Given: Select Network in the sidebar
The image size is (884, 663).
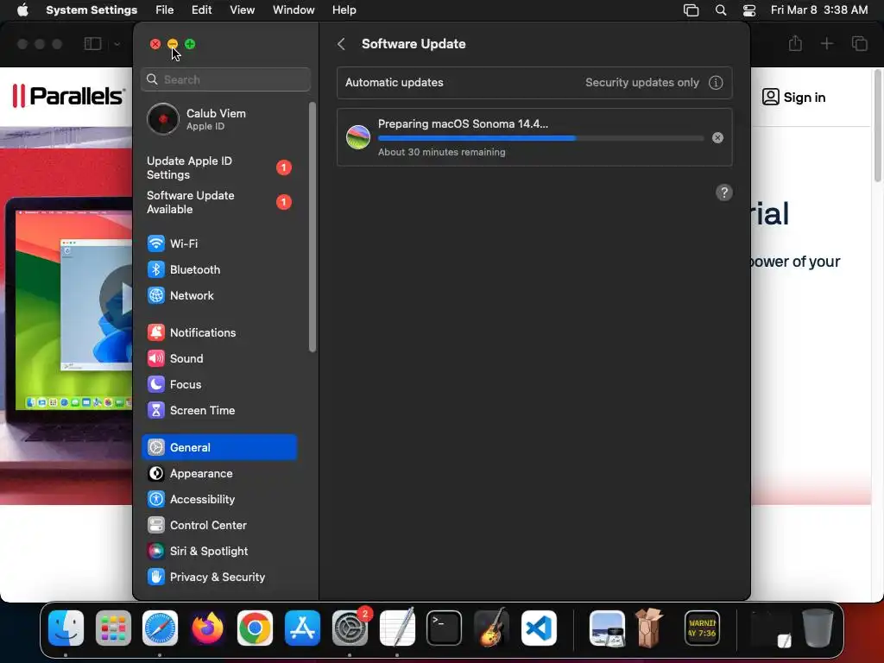Looking at the screenshot, I should 219,295.
